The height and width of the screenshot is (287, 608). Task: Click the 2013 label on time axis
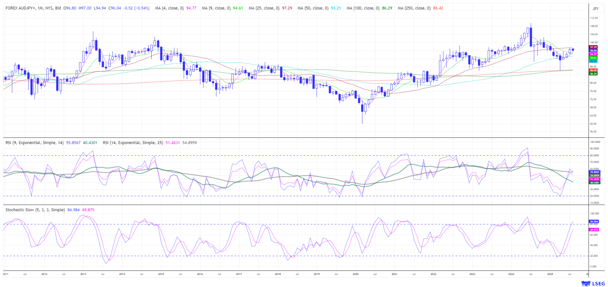[83, 274]
